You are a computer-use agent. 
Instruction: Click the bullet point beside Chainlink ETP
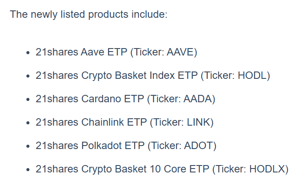pos(28,123)
